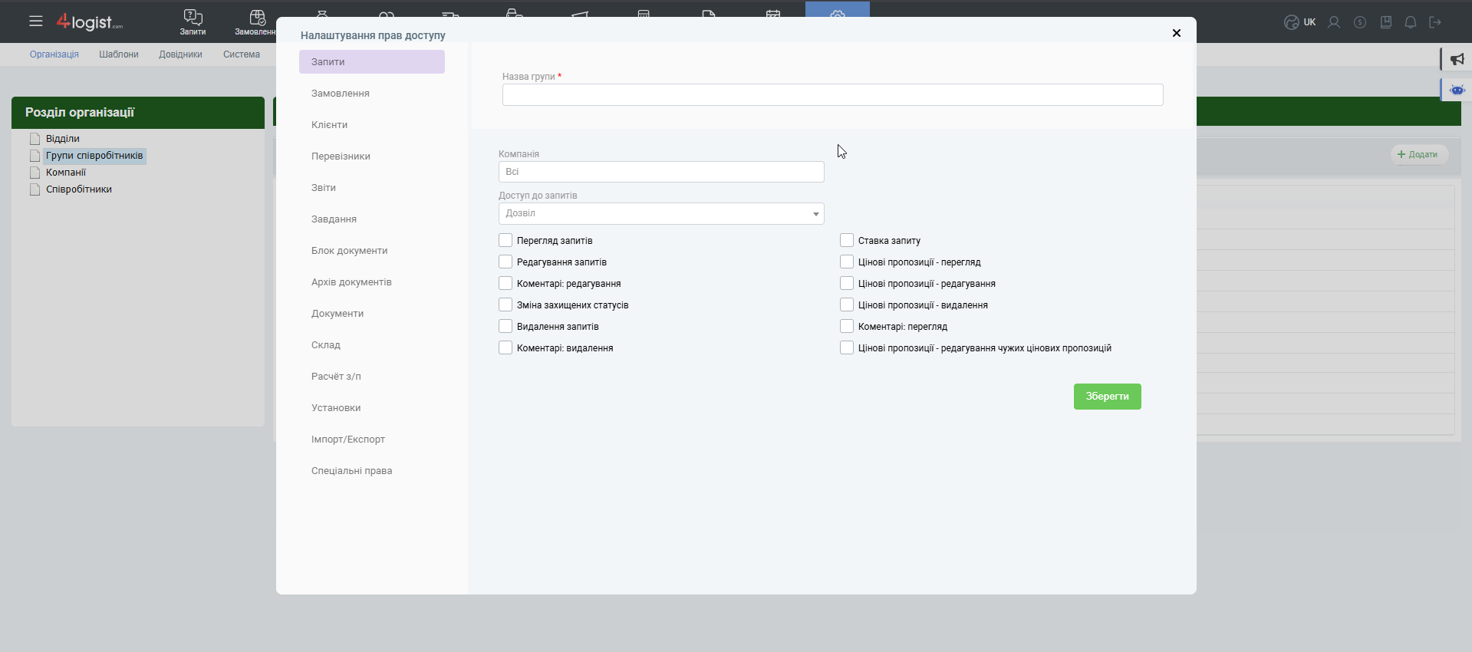This screenshot has height=652, width=1472.
Task: Open the blue chatbot assistant
Action: [x=1457, y=90]
